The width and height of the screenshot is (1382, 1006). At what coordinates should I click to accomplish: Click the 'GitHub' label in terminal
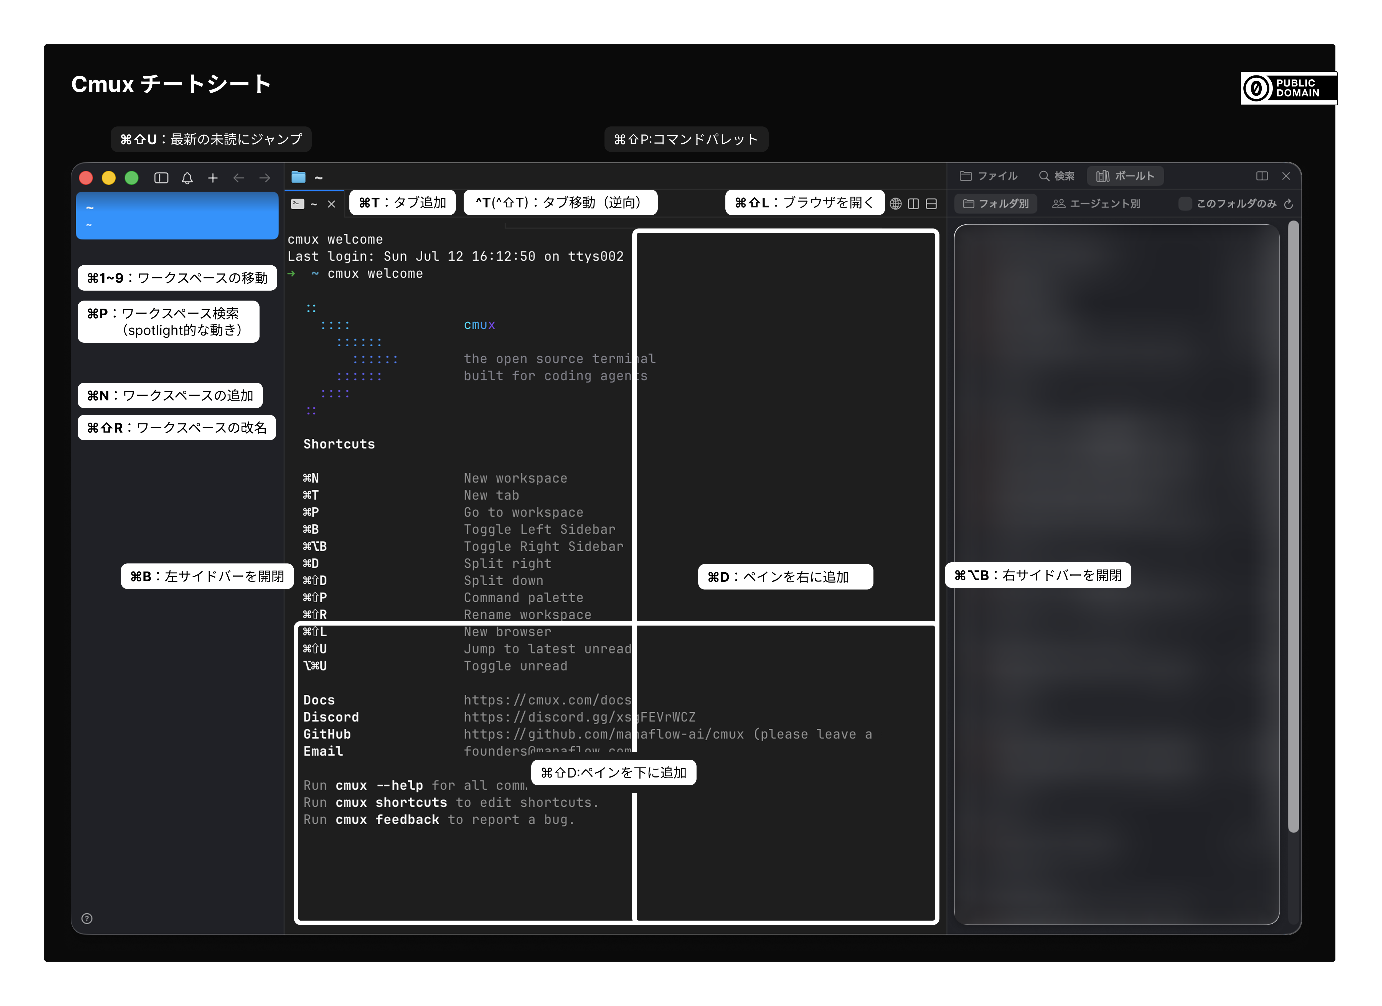pos(327,734)
